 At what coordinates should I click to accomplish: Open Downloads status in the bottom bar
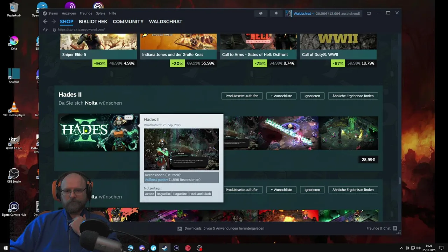coord(224,228)
